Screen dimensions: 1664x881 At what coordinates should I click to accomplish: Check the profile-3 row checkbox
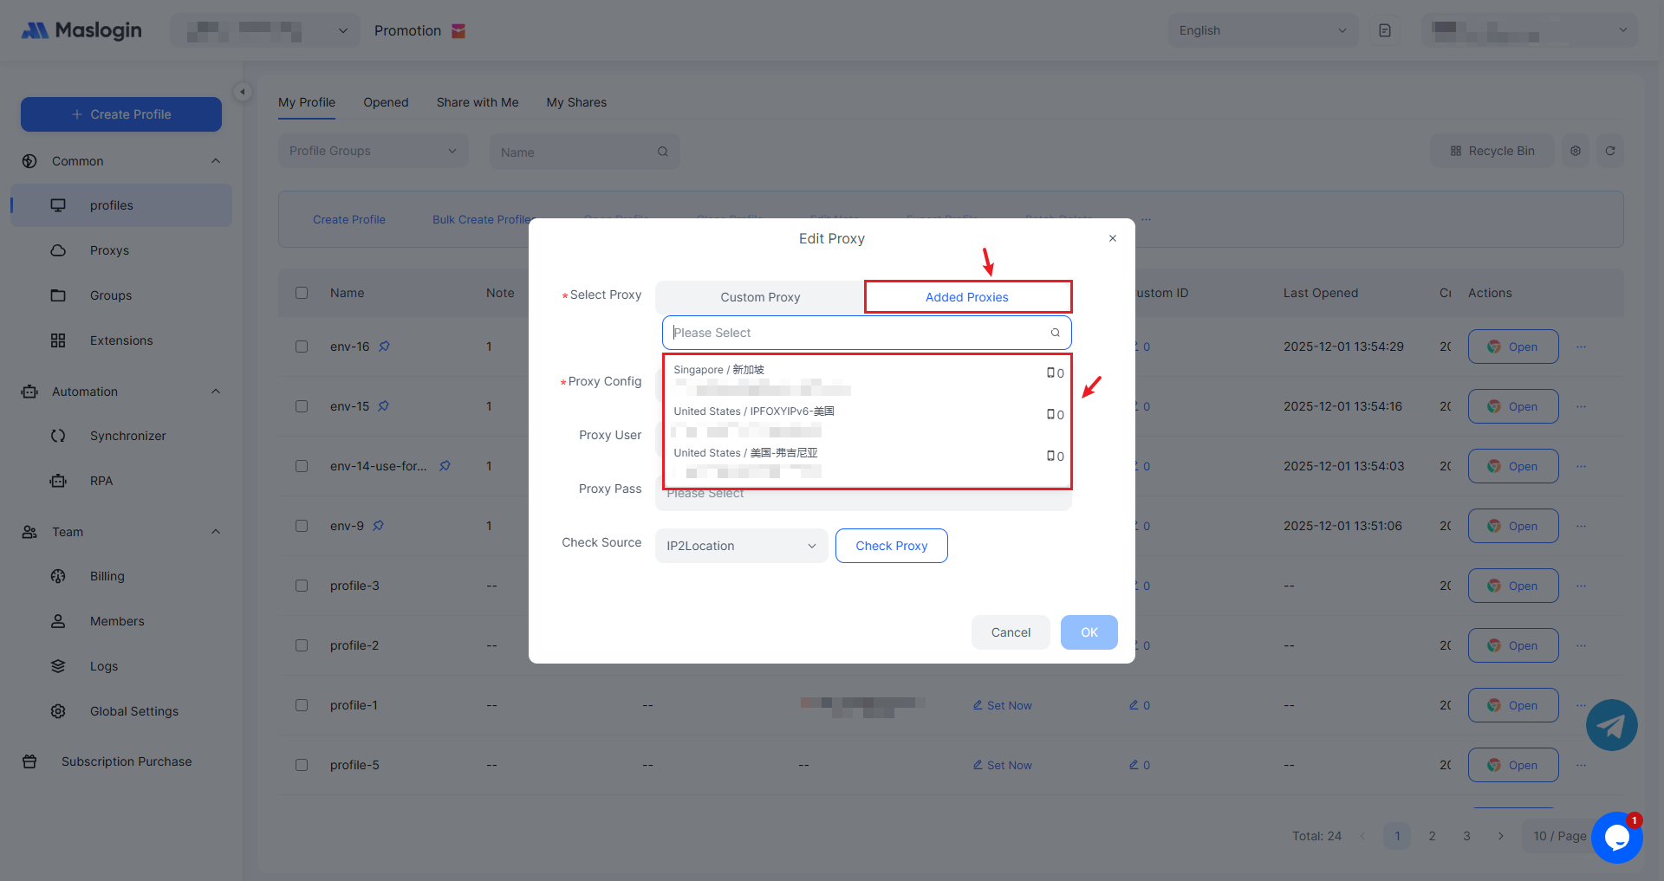point(302,586)
